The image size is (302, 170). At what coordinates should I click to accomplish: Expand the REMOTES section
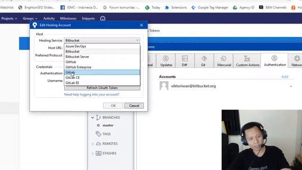pyautogui.click(x=92, y=144)
